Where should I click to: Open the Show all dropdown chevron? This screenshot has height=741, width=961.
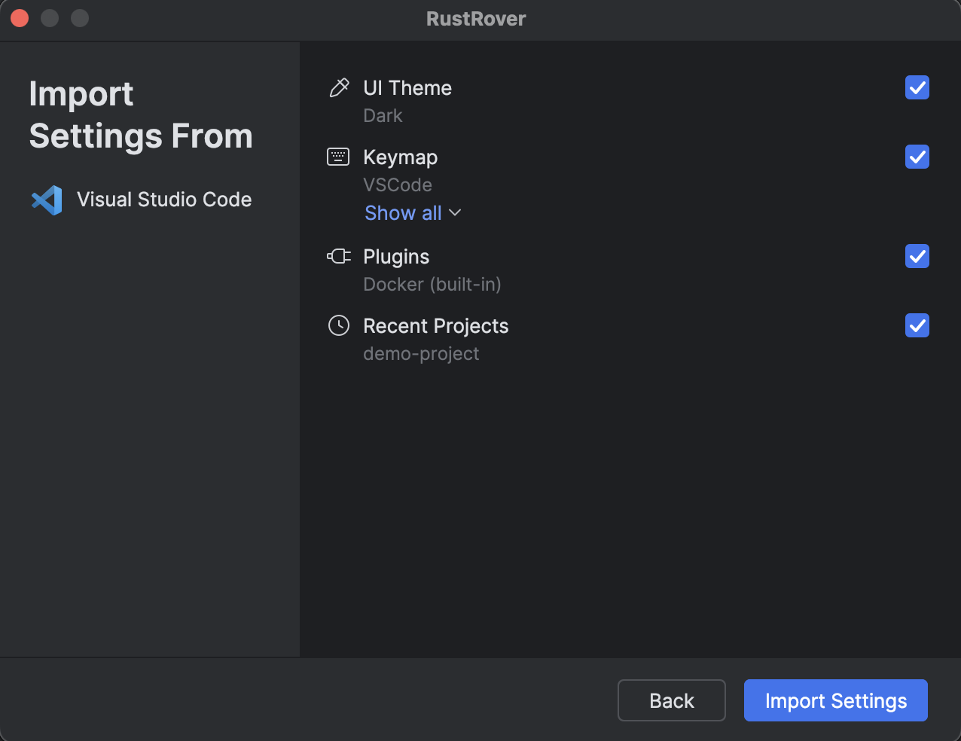(x=455, y=213)
